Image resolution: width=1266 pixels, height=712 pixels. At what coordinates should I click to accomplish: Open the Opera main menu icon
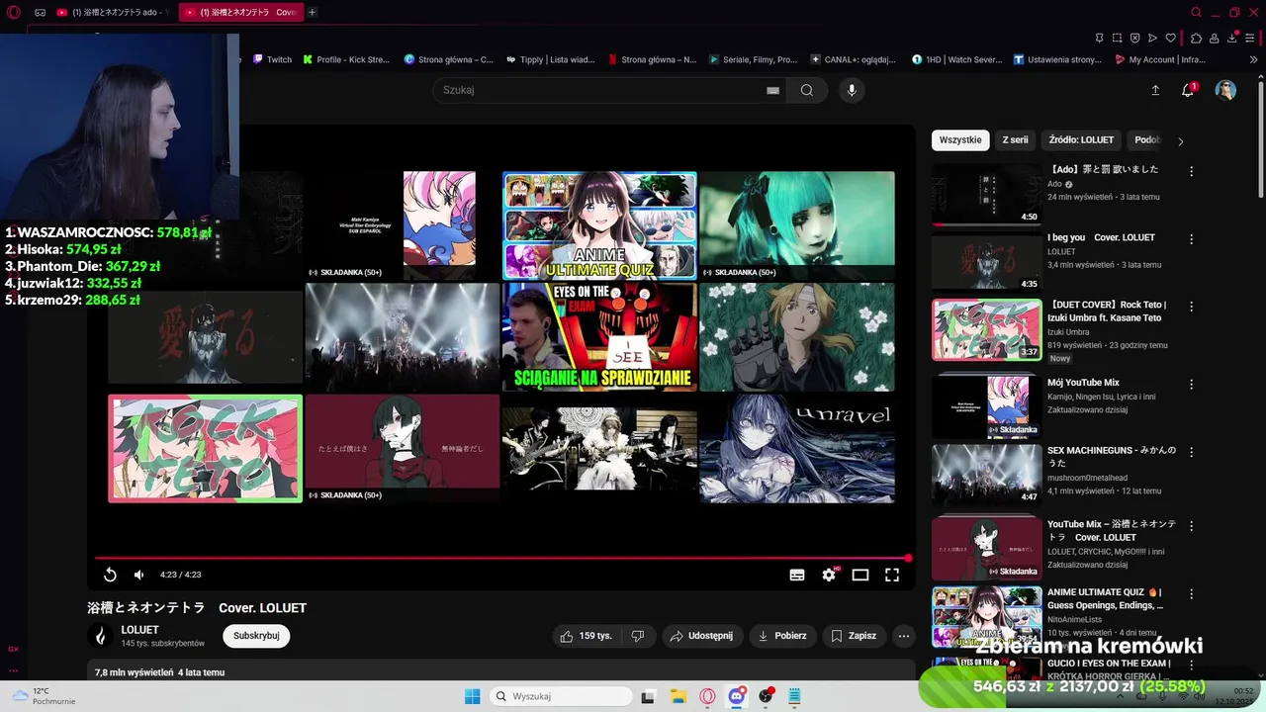(14, 12)
